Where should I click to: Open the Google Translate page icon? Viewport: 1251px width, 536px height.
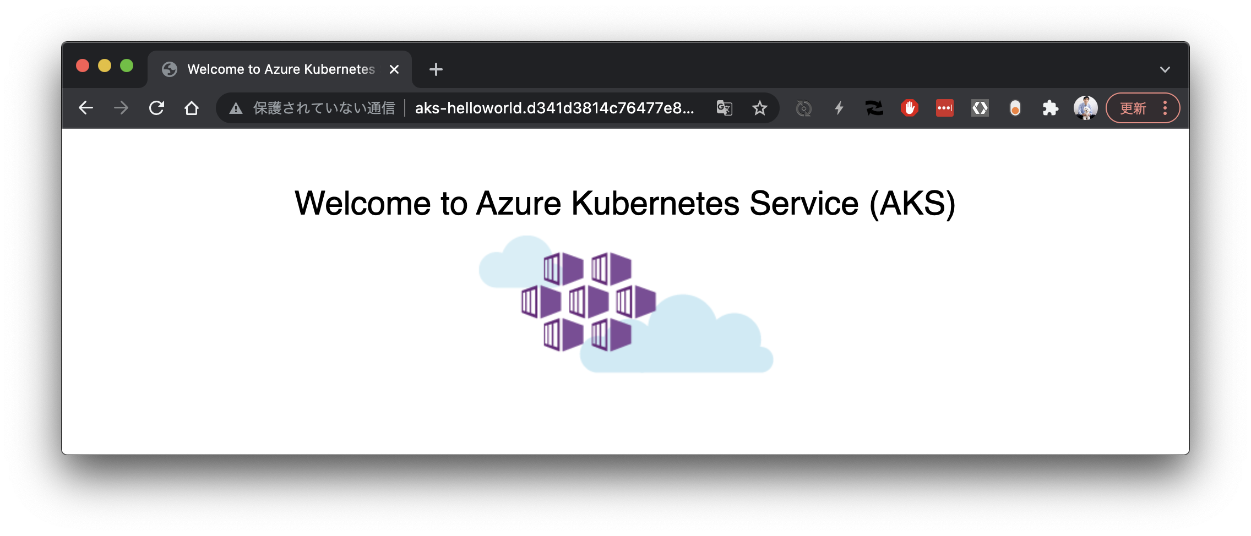725,108
